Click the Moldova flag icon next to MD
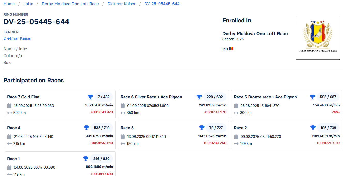Image resolution: width=345 pixels, height=176 pixels. point(231,49)
